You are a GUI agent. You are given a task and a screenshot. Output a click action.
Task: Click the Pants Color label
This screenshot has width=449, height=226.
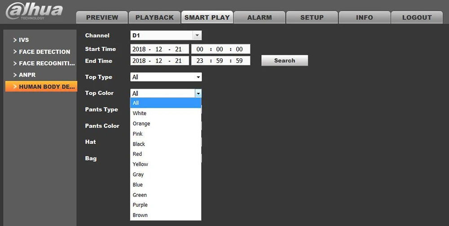102,126
